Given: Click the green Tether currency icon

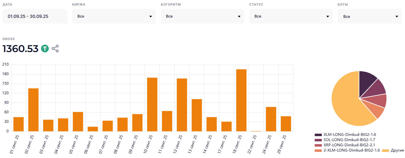Looking at the screenshot, I should [x=45, y=49].
